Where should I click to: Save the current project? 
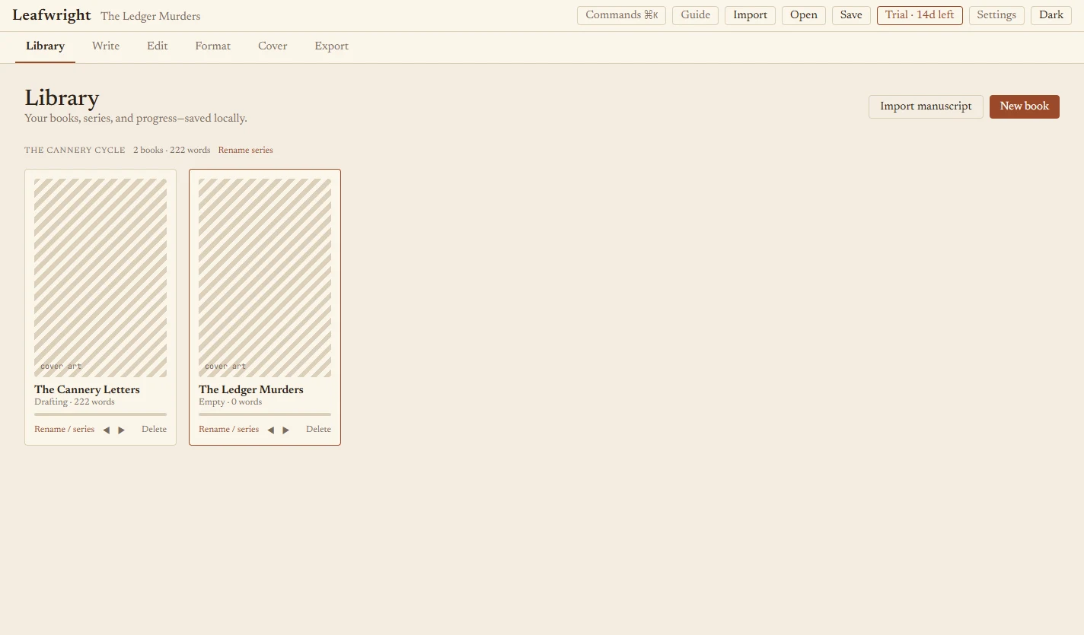(x=851, y=15)
